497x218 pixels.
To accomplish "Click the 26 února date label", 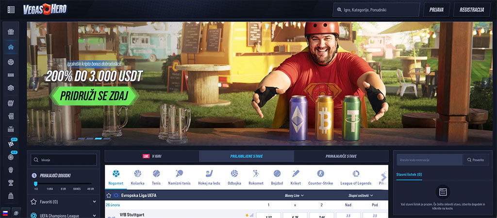I will (x=113, y=205).
